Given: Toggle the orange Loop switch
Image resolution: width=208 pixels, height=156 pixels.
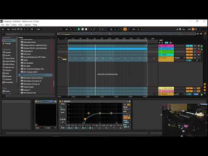Looking at the screenshot, I should coord(125,29).
